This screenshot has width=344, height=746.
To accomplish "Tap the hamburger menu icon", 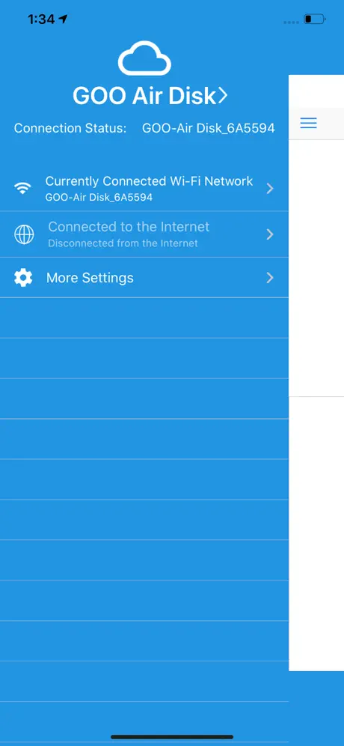I will point(308,124).
